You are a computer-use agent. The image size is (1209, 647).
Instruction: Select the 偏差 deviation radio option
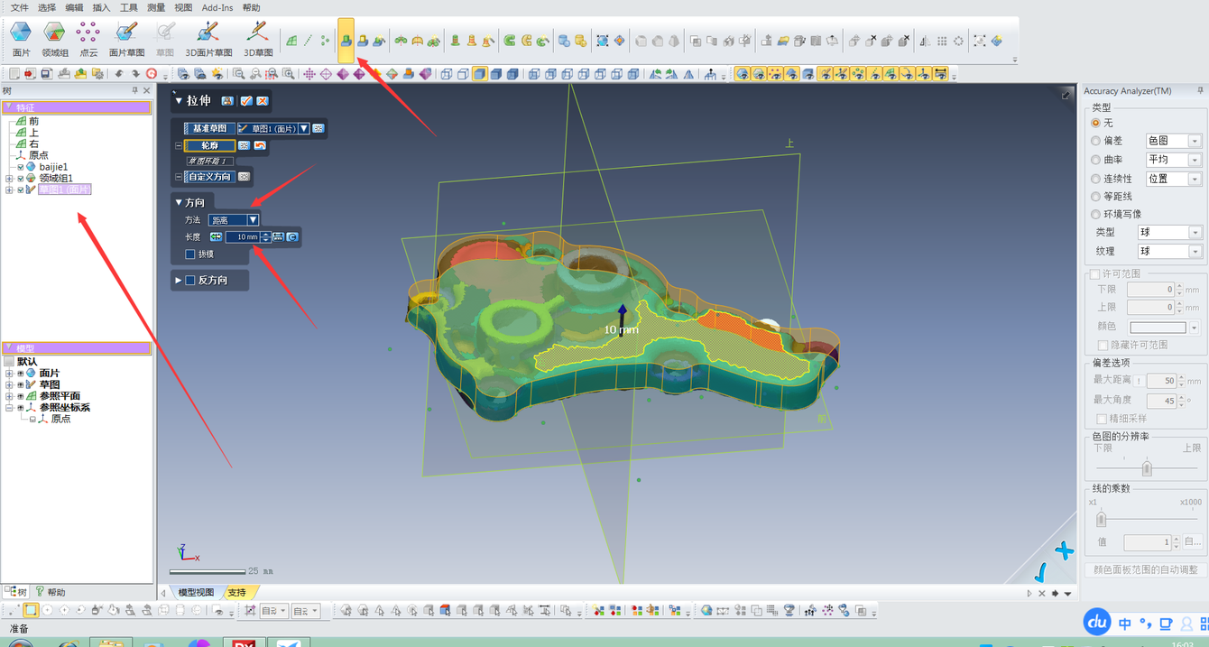pyautogui.click(x=1096, y=141)
